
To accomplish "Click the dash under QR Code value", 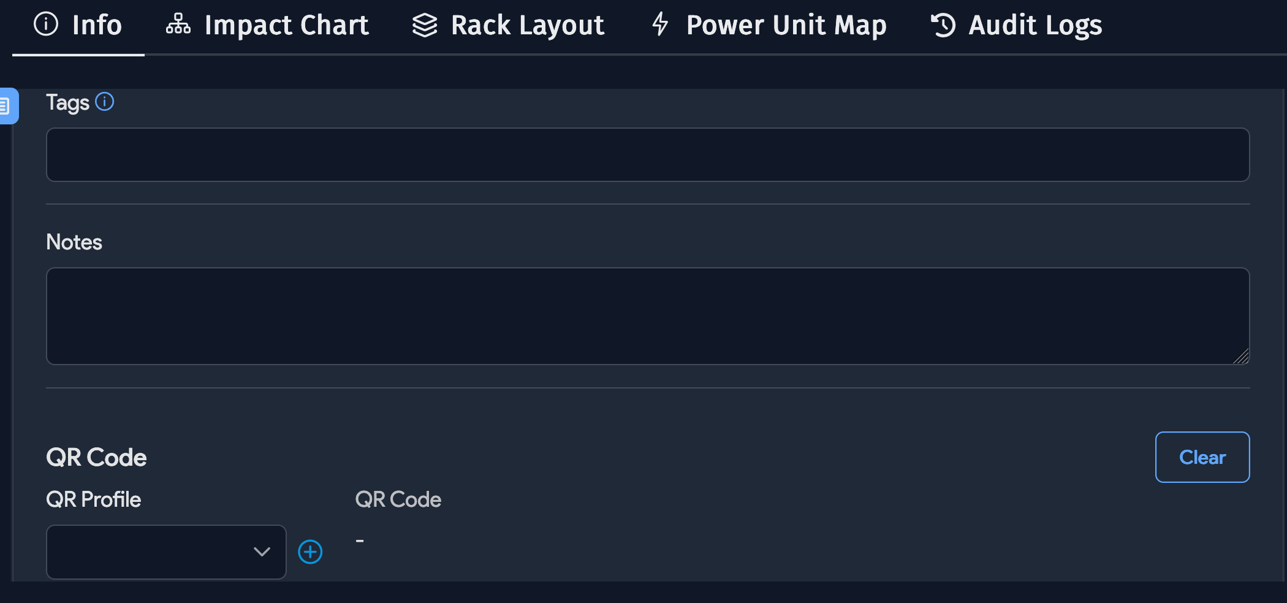I will 360,540.
